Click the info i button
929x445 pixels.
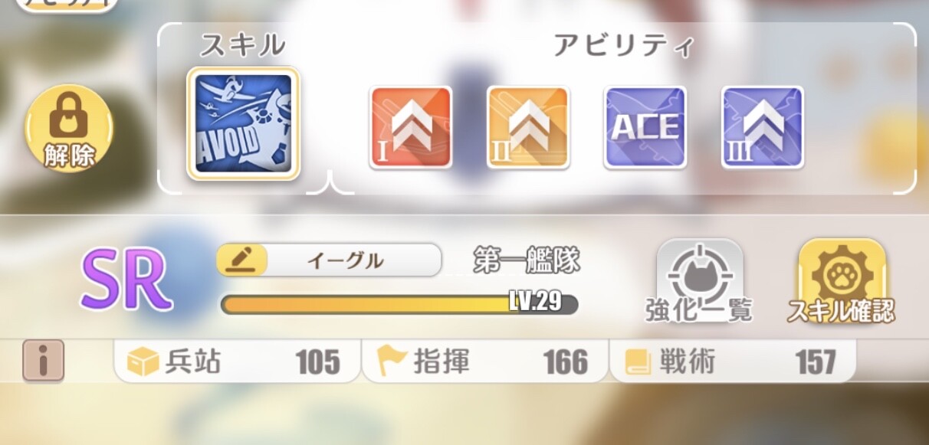[x=44, y=361]
